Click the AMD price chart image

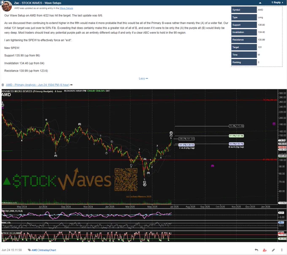[x=144, y=165]
